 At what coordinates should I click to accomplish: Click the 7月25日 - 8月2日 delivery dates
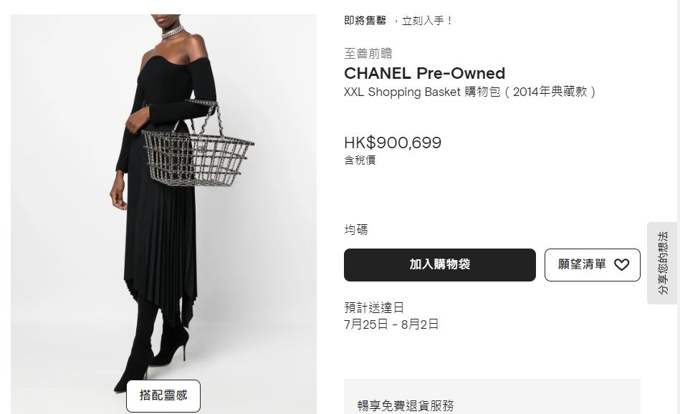391,324
